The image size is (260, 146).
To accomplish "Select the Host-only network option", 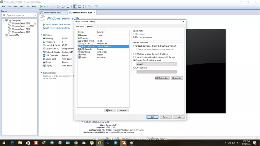I will tap(135, 57).
